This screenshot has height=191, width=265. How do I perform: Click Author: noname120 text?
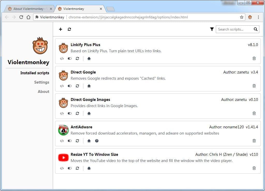click(226, 127)
